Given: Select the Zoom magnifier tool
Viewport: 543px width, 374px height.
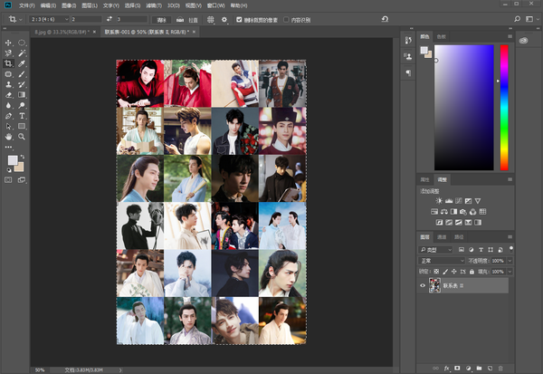Looking at the screenshot, I should [22, 137].
